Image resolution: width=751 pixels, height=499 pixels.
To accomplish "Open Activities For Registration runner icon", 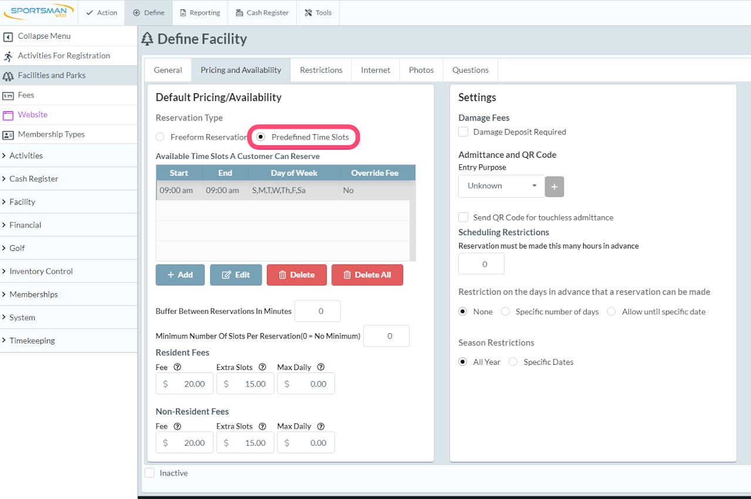I will (x=8, y=56).
